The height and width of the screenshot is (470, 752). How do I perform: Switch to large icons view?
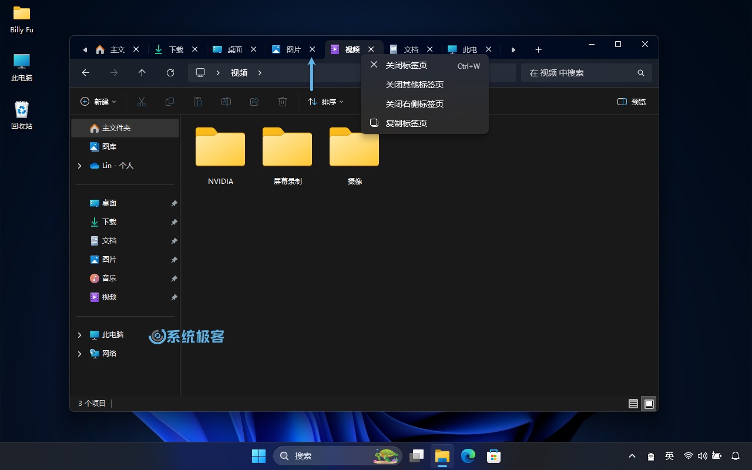(x=649, y=404)
